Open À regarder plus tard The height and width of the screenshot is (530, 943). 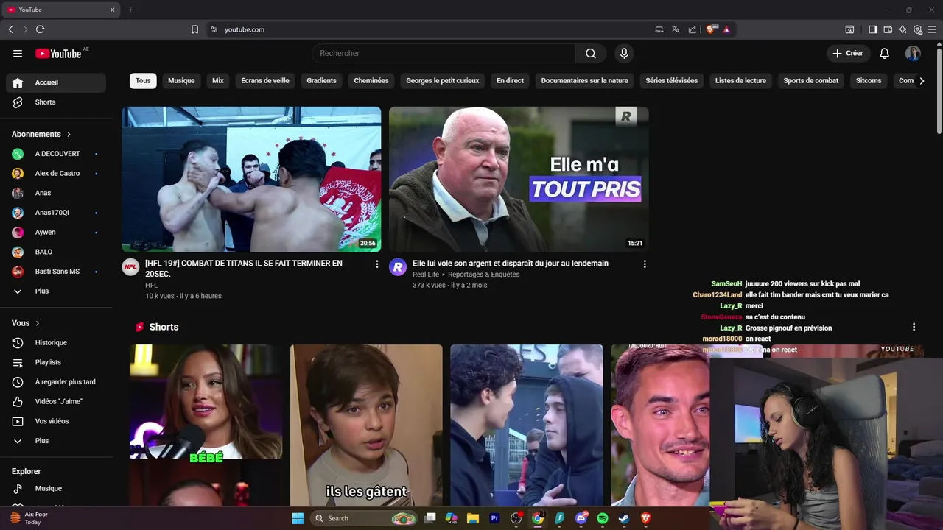pyautogui.click(x=56, y=382)
